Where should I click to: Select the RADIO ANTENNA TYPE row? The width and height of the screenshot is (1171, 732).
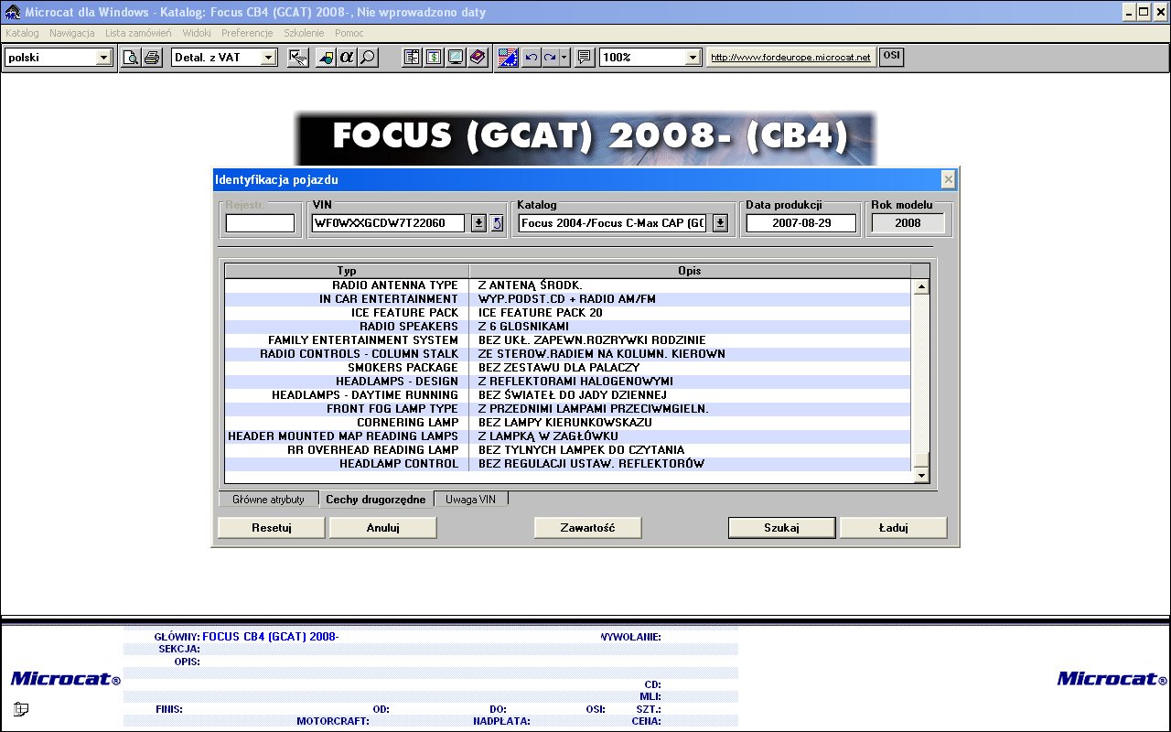coord(568,285)
